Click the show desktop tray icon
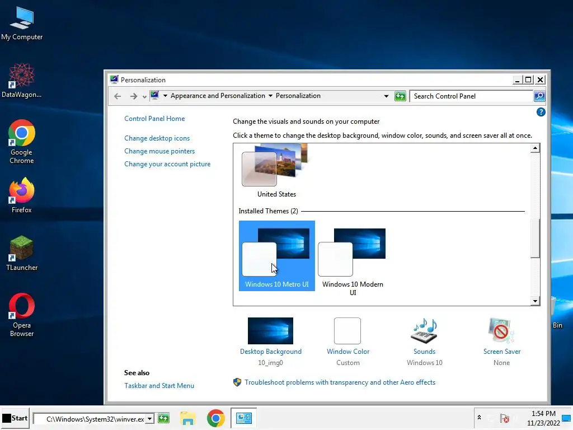The height and width of the screenshot is (430, 573). (567, 418)
